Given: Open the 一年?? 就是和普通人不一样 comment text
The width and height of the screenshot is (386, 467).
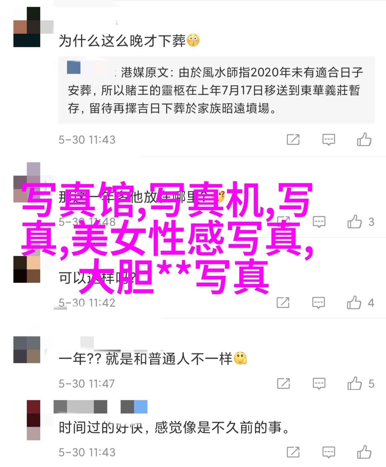Looking at the screenshot, I should [x=152, y=359].
